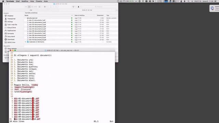Viewport: 219px width, 123px height.
Task: Open AirDrop in Finder sidebar
Action: (x=9, y=22)
